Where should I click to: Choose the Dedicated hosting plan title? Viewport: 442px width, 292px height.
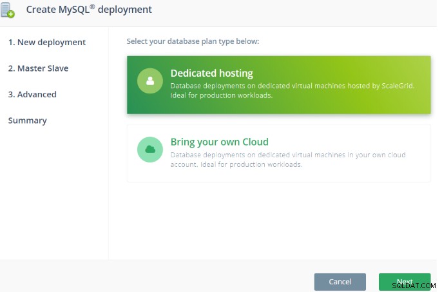[212, 73]
